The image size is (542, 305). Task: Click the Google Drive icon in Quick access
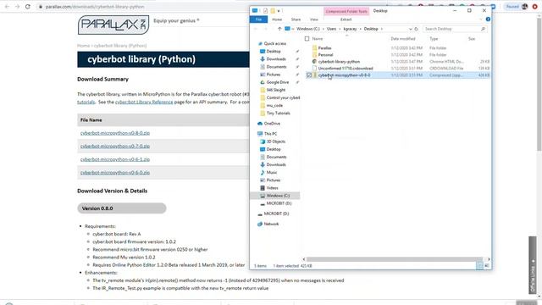(263, 82)
